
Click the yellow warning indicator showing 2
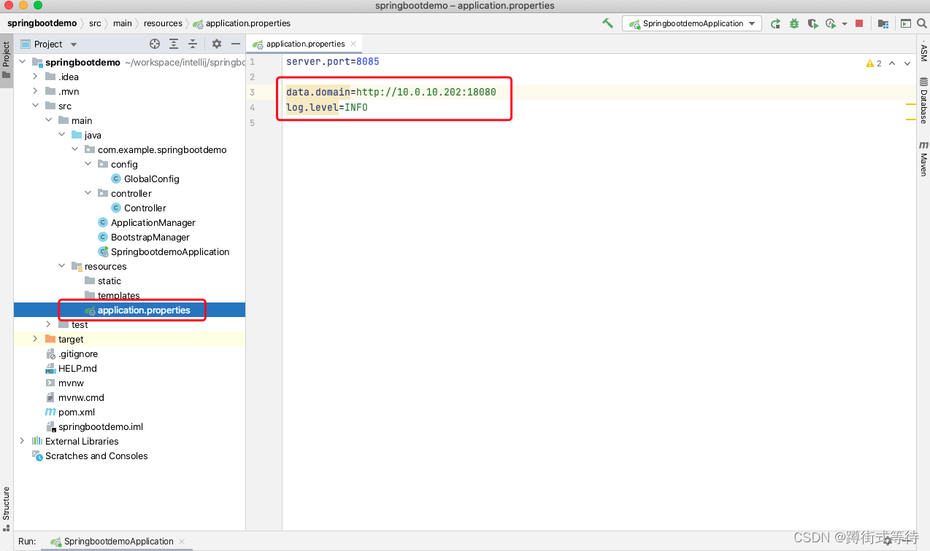point(874,63)
